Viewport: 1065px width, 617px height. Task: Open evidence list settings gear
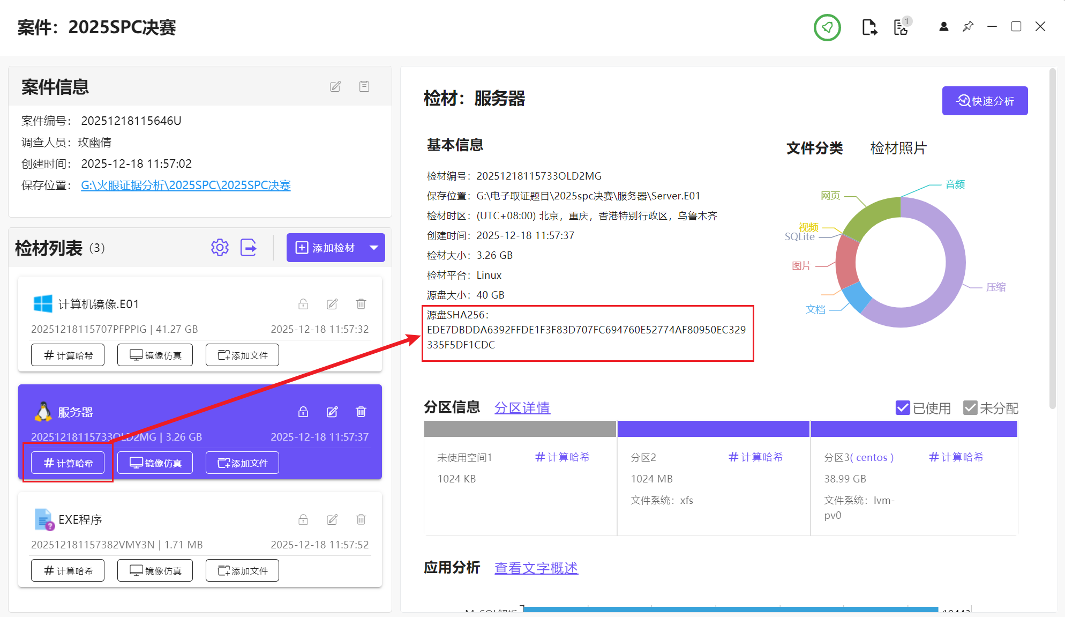pyautogui.click(x=220, y=248)
